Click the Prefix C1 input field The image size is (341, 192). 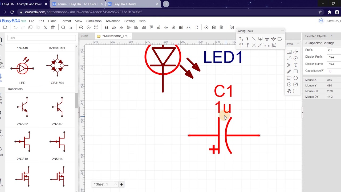tap(334, 50)
